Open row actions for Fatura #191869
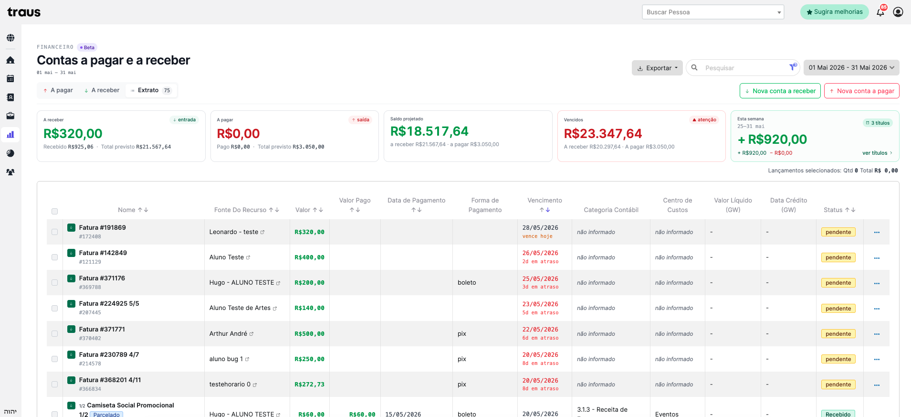This screenshot has width=911, height=417. pos(877,232)
